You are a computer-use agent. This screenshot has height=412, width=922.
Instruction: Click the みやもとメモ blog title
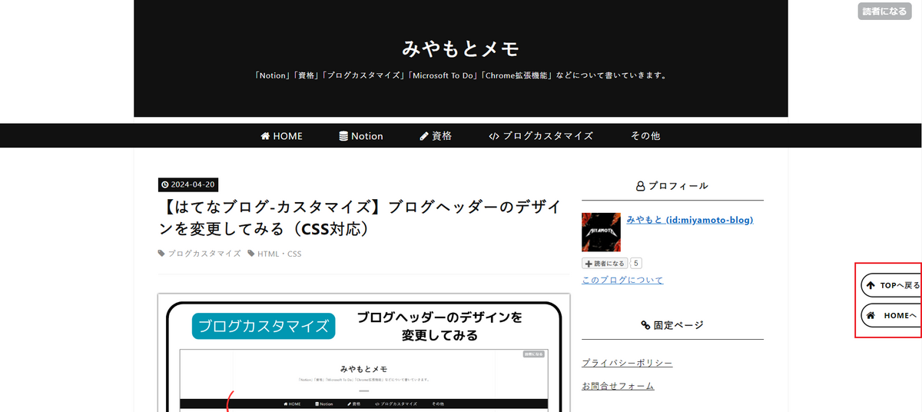[x=461, y=48]
